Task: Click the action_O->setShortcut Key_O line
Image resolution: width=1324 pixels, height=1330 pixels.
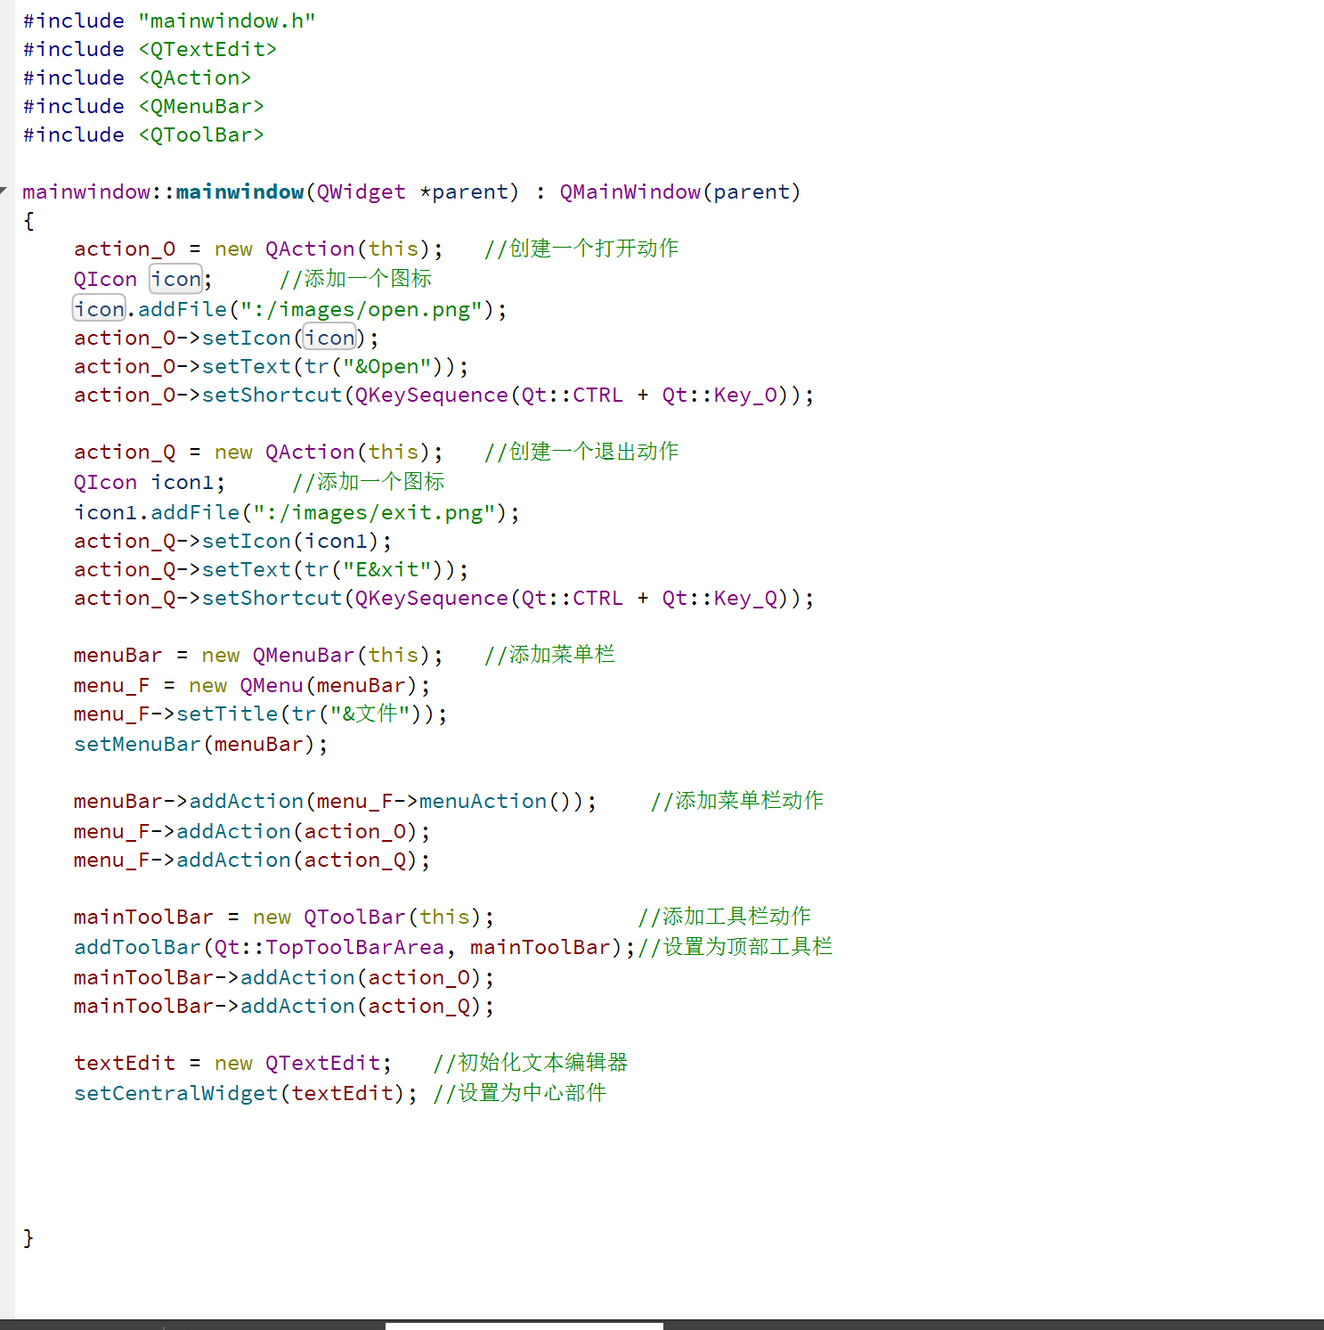Action: [x=443, y=395]
